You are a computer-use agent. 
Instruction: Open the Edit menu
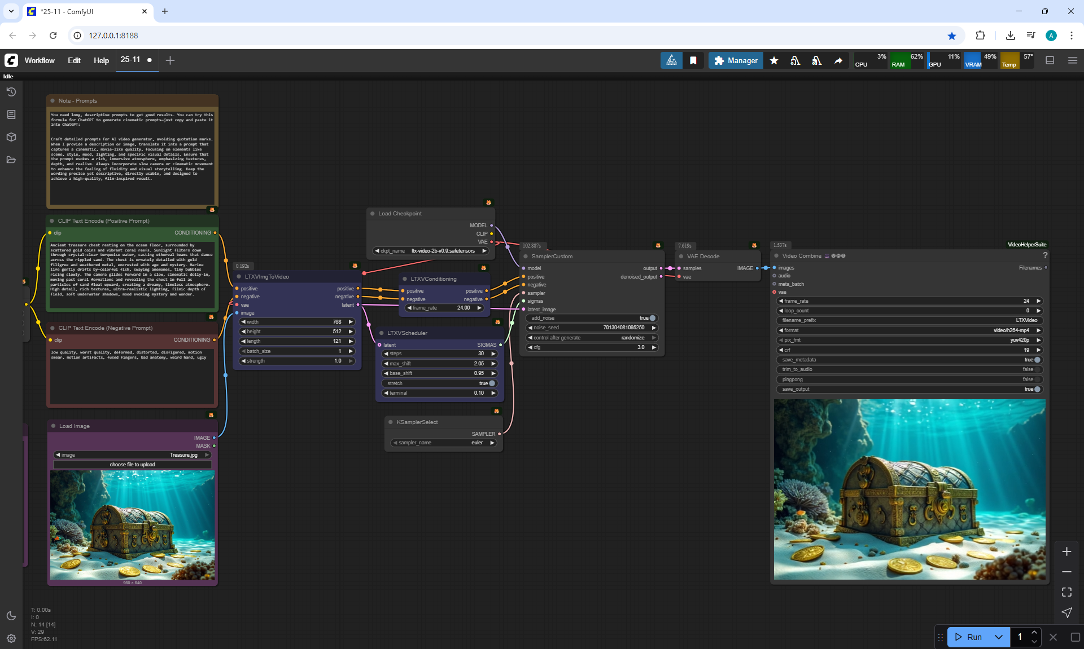click(74, 60)
